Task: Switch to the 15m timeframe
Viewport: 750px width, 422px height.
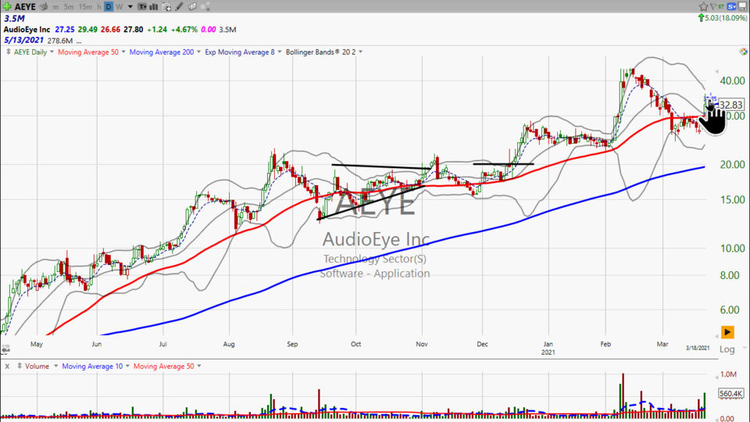Action: [85, 7]
